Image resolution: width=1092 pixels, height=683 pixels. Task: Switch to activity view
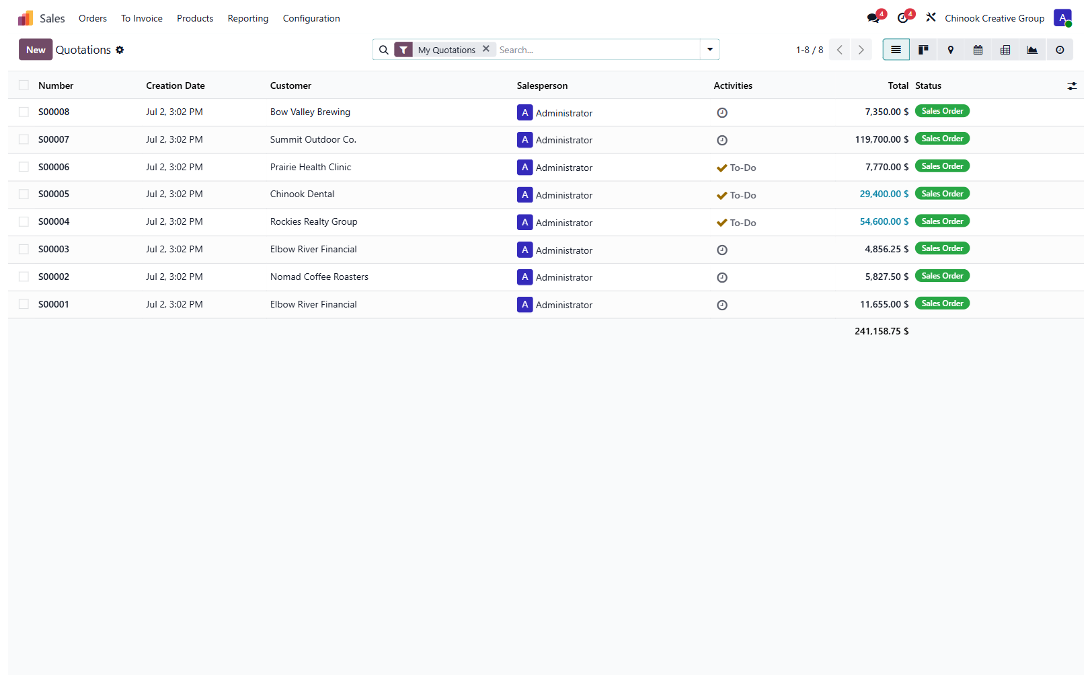(x=1060, y=50)
